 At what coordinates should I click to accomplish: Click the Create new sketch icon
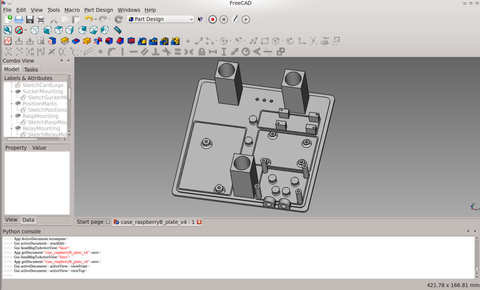click(x=8, y=41)
